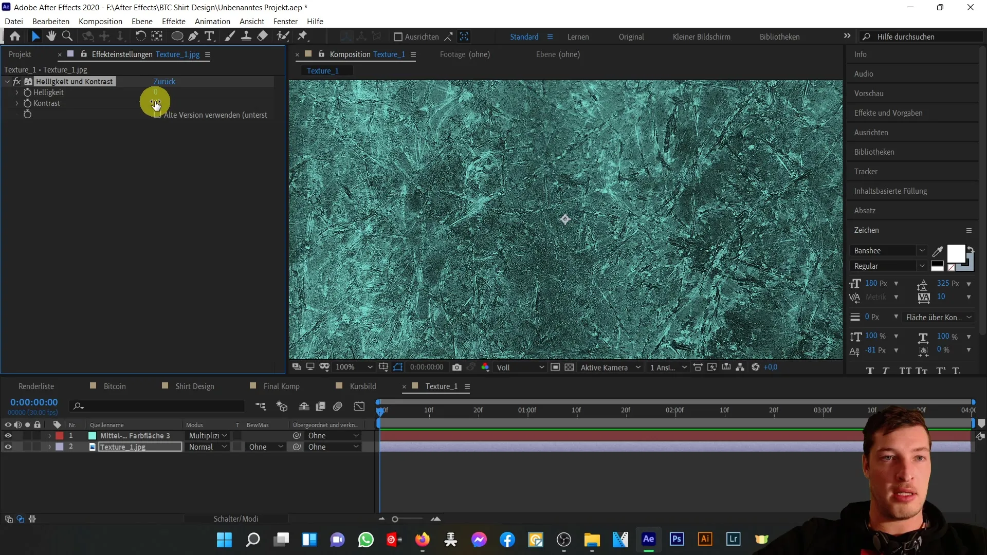Select the Ellipse shape tool
This screenshot has width=987, height=555.
pyautogui.click(x=177, y=36)
